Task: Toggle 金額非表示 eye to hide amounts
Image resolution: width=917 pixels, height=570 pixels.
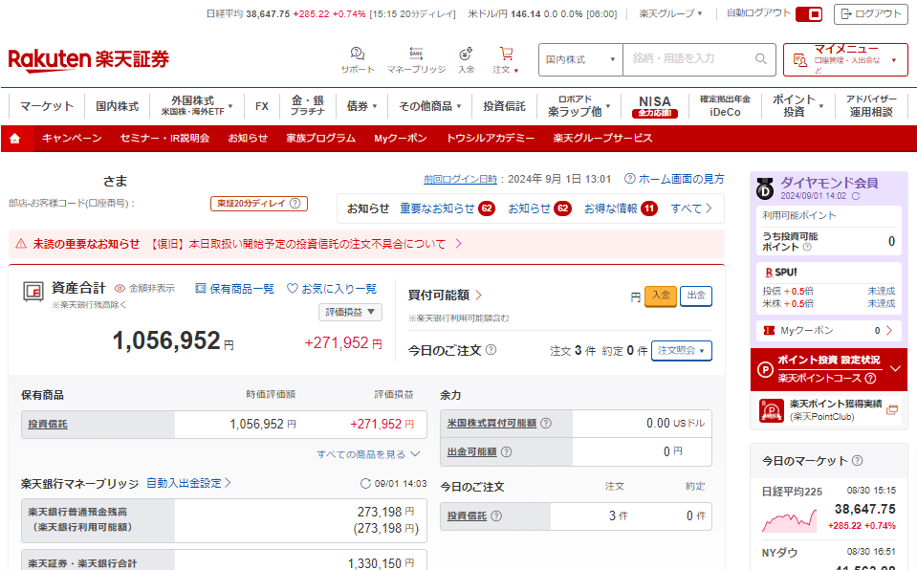Action: click(120, 289)
